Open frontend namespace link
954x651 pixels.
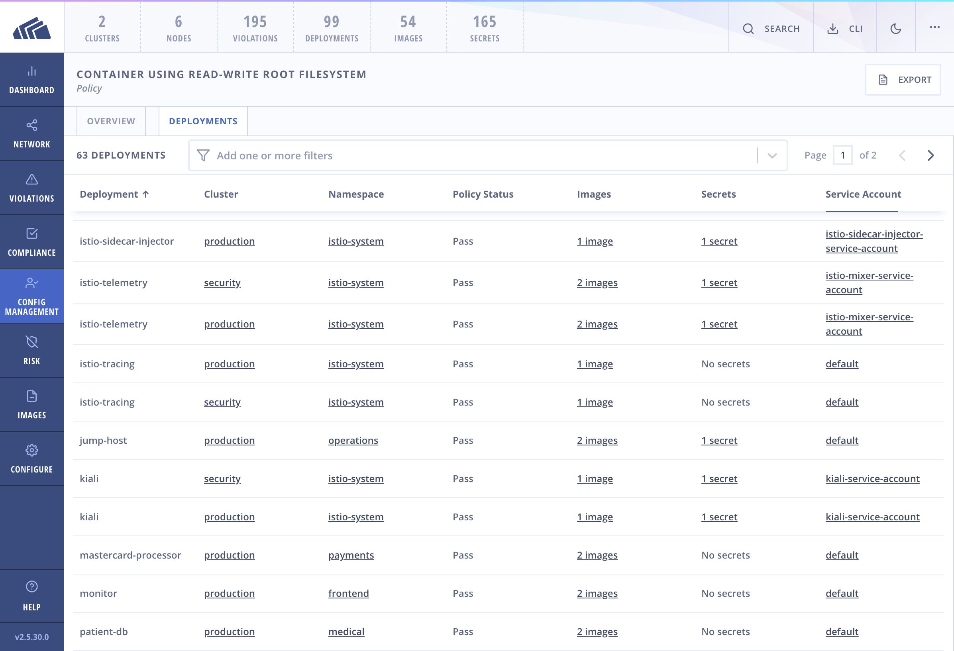349,593
